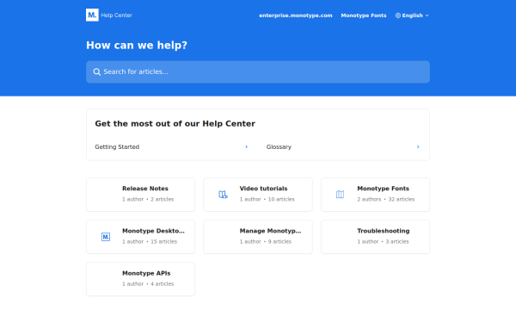This screenshot has height=323, width=516.
Task: Click '1 author • 3 articles' text
Action: 383,241
